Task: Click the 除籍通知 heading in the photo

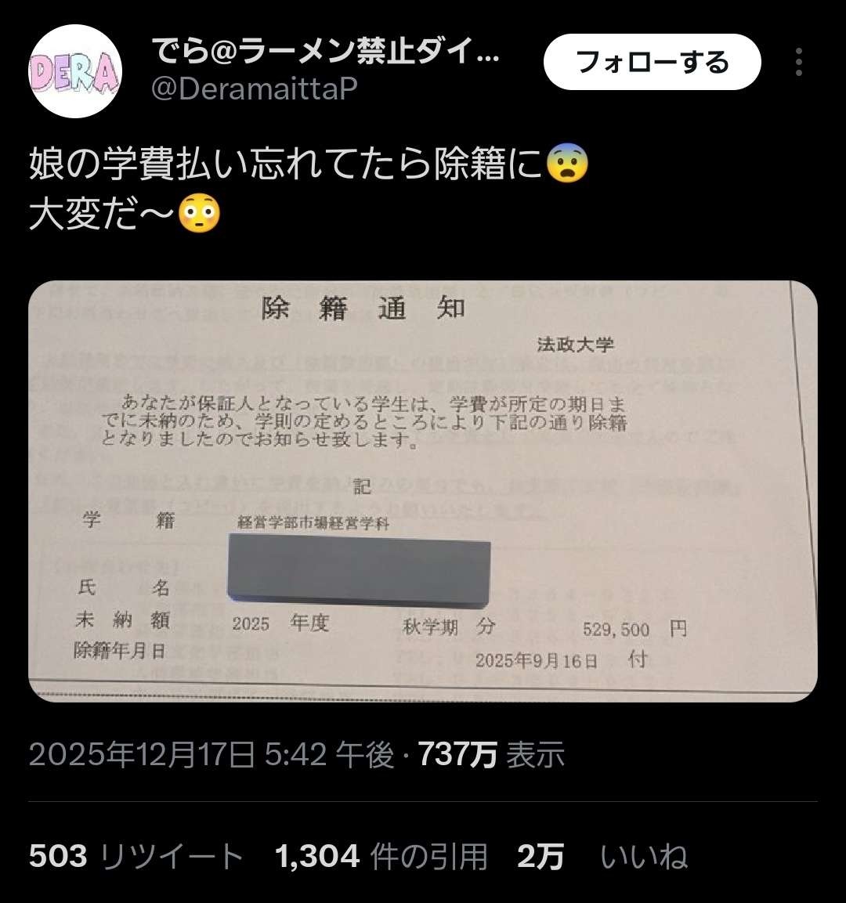Action: (363, 309)
